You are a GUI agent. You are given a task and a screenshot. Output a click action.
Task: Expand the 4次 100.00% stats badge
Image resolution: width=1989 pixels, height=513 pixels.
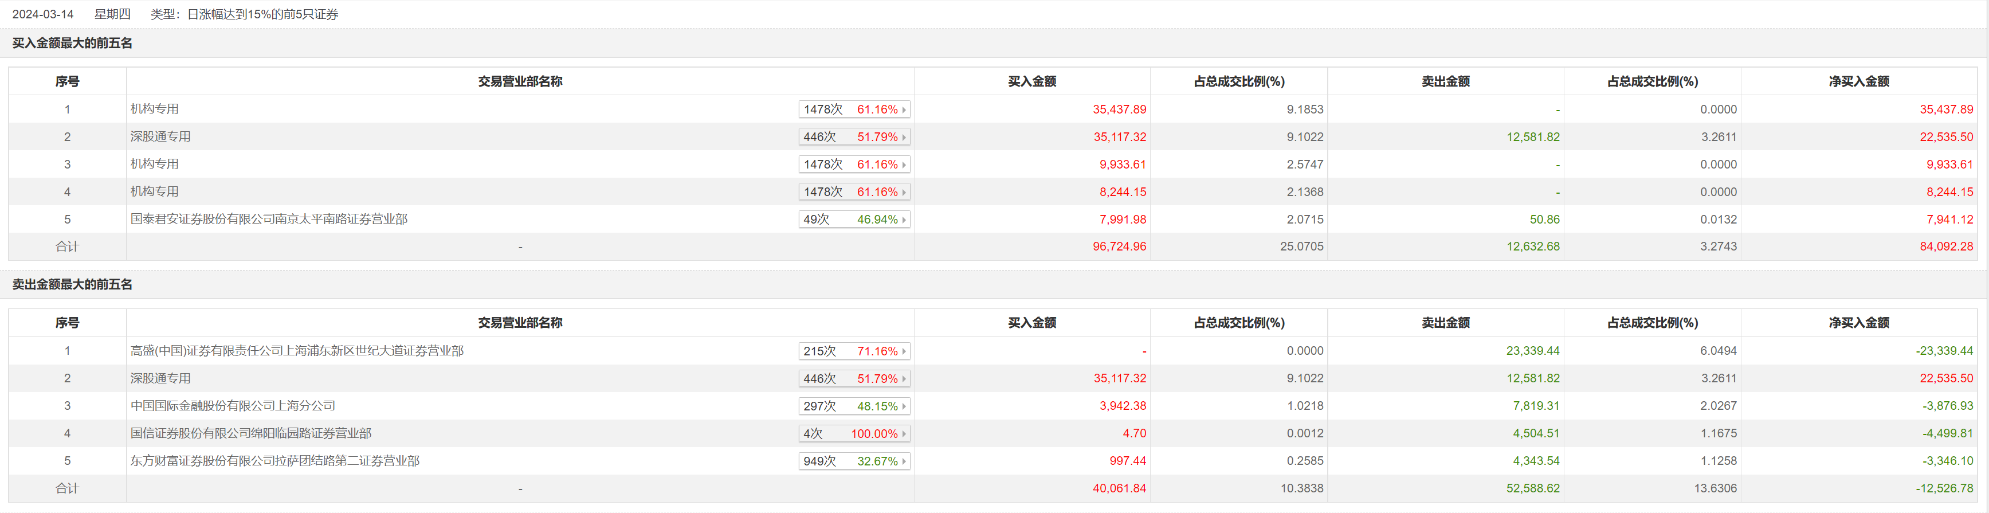point(854,433)
